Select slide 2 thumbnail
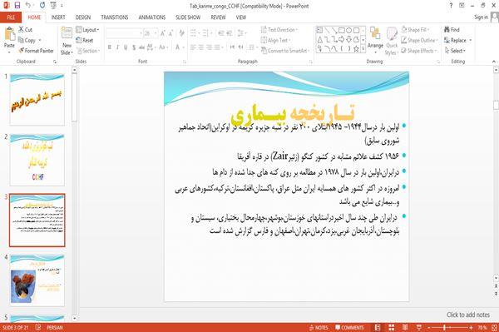Screen dimensions: 499x332 pos(37,160)
